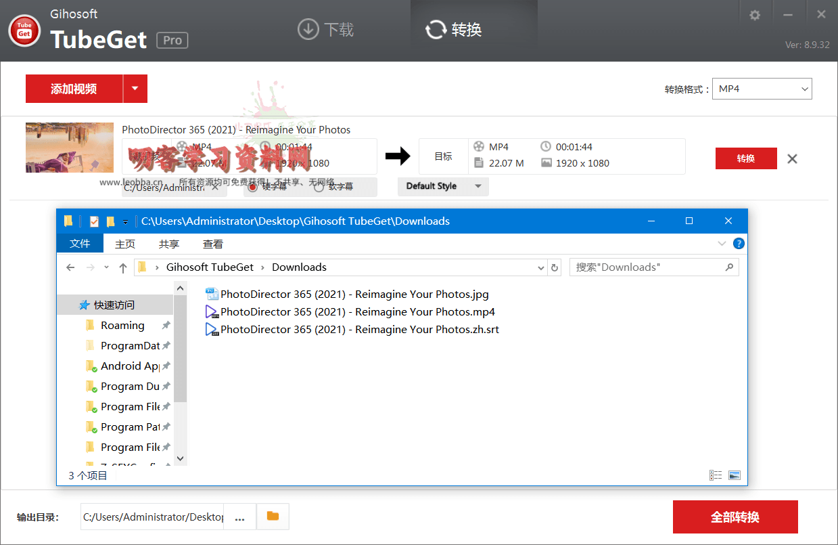This screenshot has width=838, height=545.
Task: Open the MP4 conversion format dropdown
Action: tap(762, 89)
